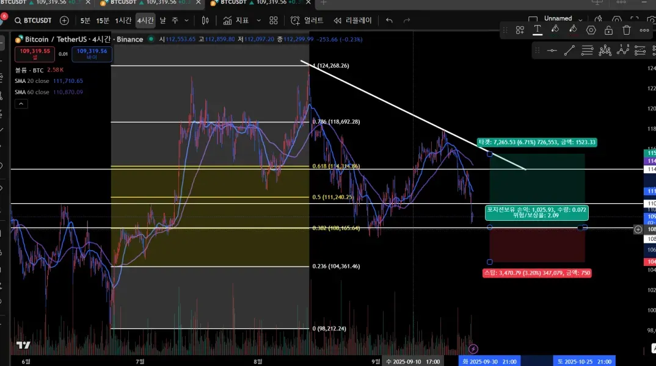Select the trend line tool in favorites

click(x=569, y=51)
